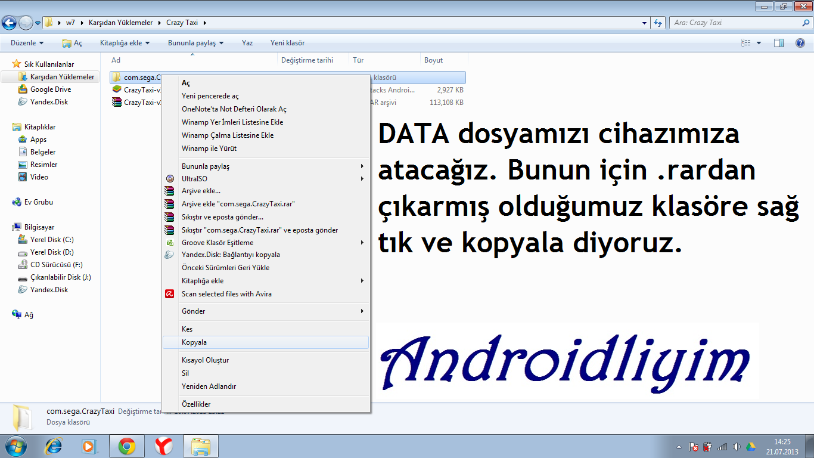Open recent locations dropdown next to Forward

point(38,23)
